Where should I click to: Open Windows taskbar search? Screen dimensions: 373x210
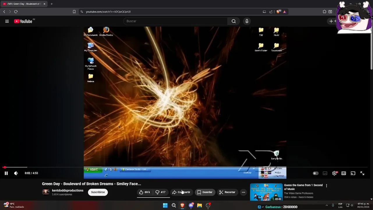174,205
